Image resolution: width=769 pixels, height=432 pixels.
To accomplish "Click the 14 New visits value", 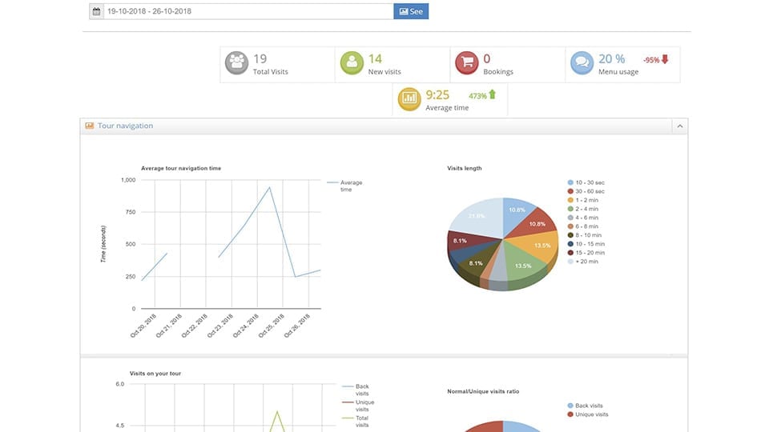I will click(375, 58).
